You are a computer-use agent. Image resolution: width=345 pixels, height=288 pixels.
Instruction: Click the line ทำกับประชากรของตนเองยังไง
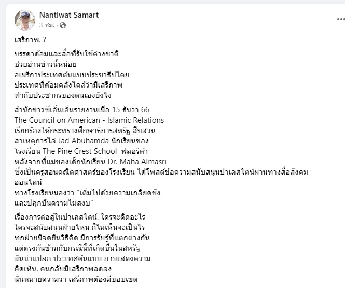(63, 95)
